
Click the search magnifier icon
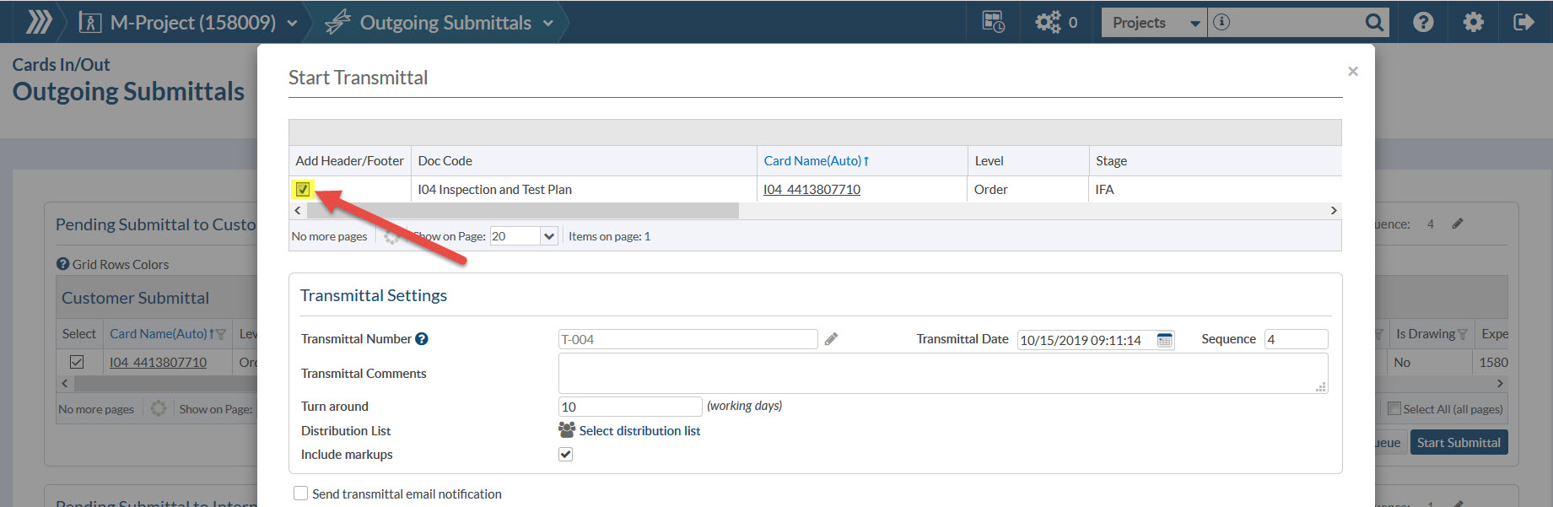click(1374, 23)
